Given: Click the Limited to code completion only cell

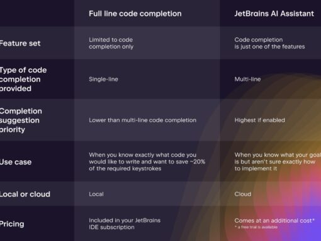Looking at the screenshot, I should point(111,43).
